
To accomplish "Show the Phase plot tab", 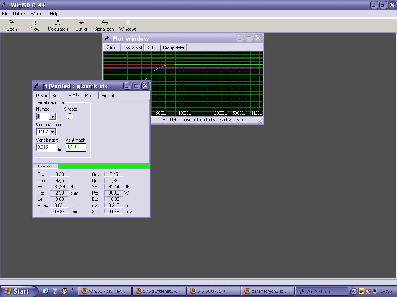I will coord(132,48).
